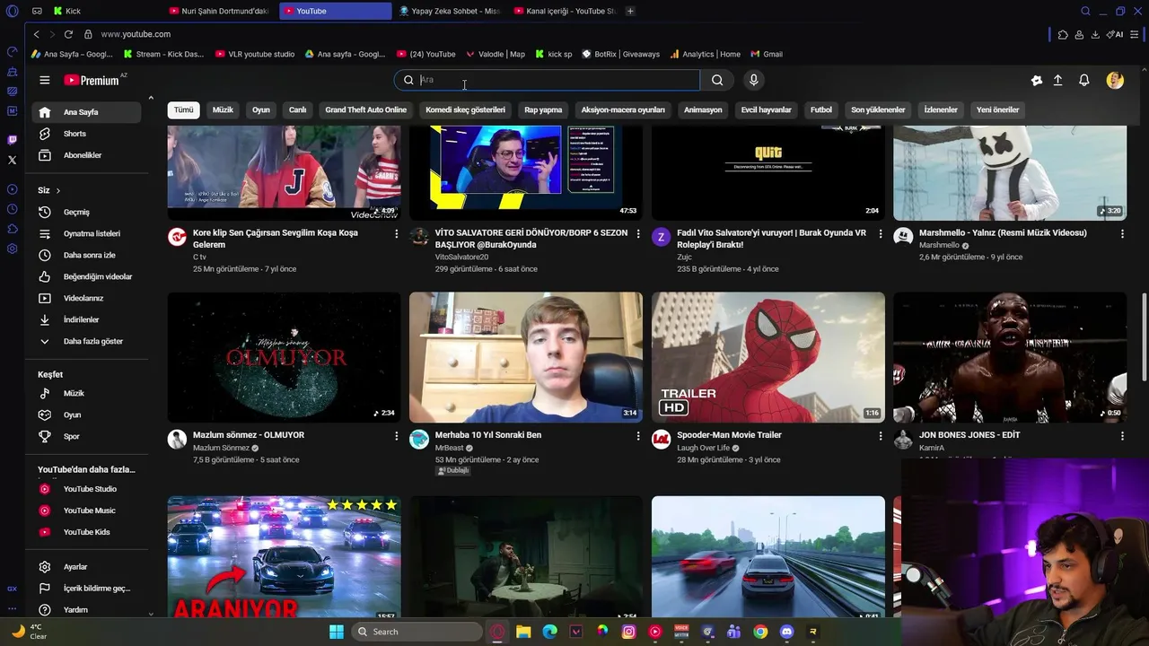Open the Gmail bookmark

(x=767, y=54)
